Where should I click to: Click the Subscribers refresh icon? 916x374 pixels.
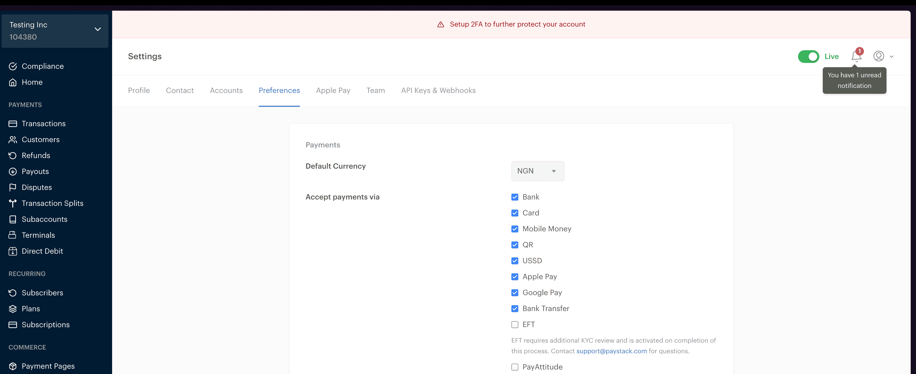point(13,293)
